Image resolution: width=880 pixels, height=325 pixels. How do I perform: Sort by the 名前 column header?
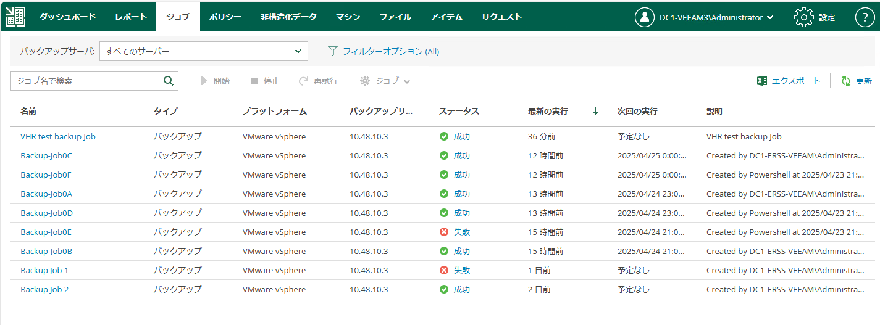[28, 112]
